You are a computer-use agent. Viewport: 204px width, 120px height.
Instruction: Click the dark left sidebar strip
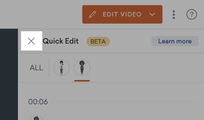[9, 74]
